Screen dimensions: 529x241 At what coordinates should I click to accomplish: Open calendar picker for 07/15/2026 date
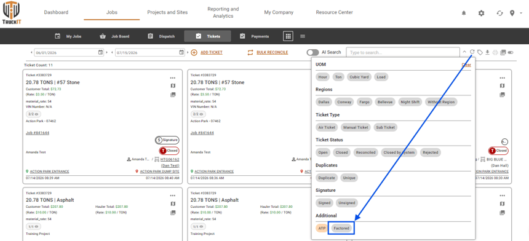pyautogui.click(x=181, y=53)
